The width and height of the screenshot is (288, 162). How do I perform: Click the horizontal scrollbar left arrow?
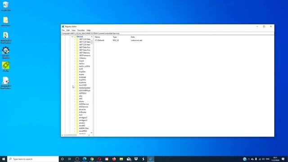tap(62, 135)
